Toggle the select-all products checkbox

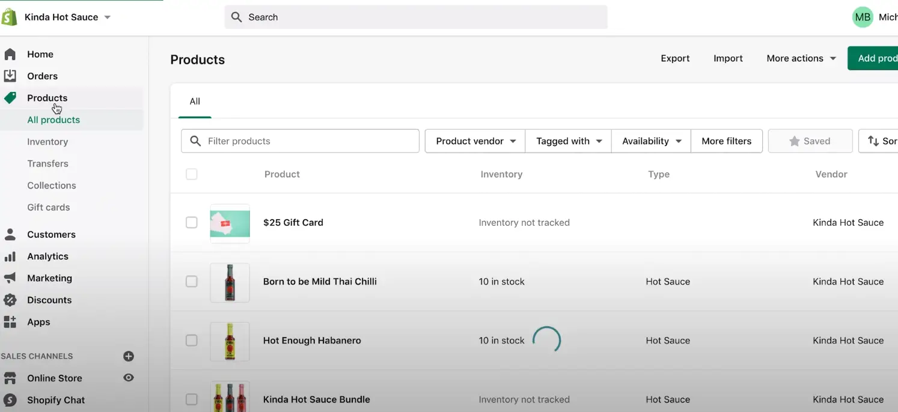[192, 174]
